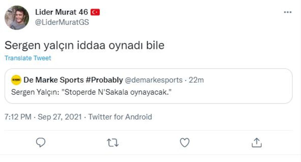Screen dimensions: 301x162
Task: Click the Lider Murat 46 display name
Action: click(62, 12)
